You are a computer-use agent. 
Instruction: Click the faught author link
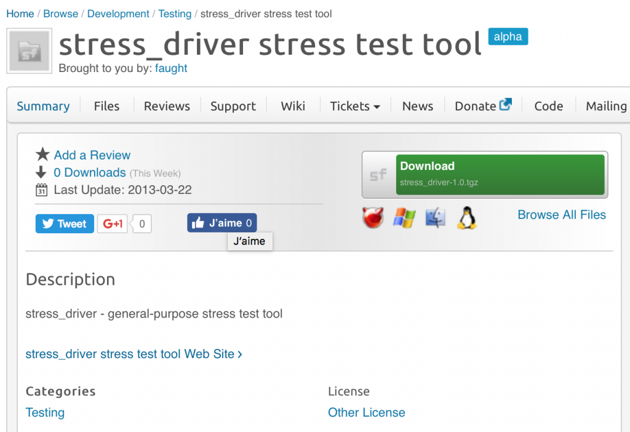171,68
